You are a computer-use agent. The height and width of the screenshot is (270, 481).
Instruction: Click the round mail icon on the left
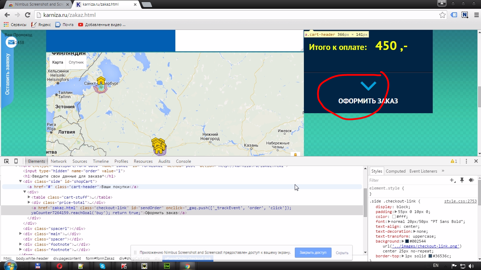[11, 43]
